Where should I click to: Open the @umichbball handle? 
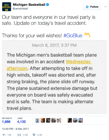click(x=20, y=9)
